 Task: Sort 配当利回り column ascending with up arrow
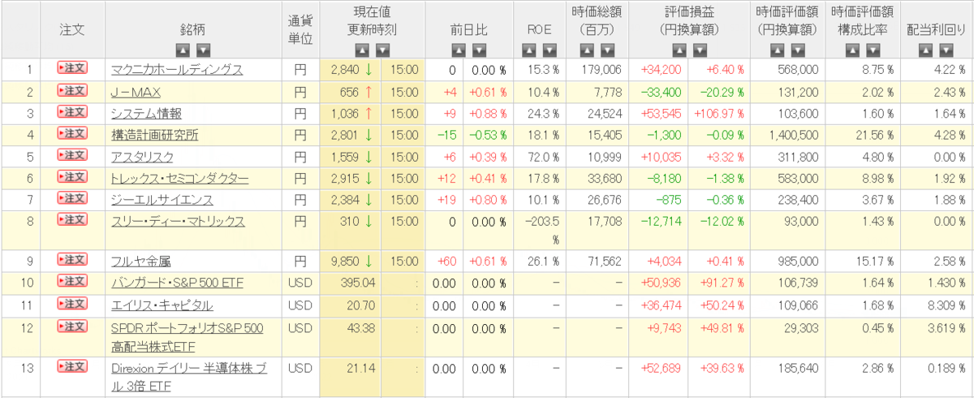pyautogui.click(x=926, y=50)
